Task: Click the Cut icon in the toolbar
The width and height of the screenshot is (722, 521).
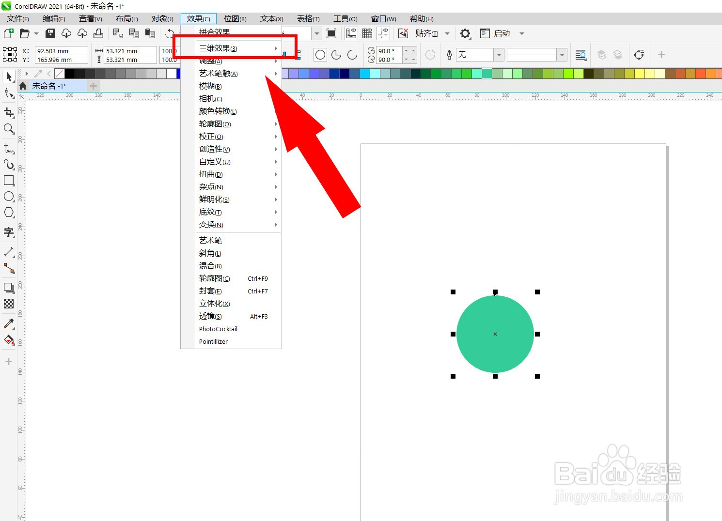Action: click(x=118, y=33)
